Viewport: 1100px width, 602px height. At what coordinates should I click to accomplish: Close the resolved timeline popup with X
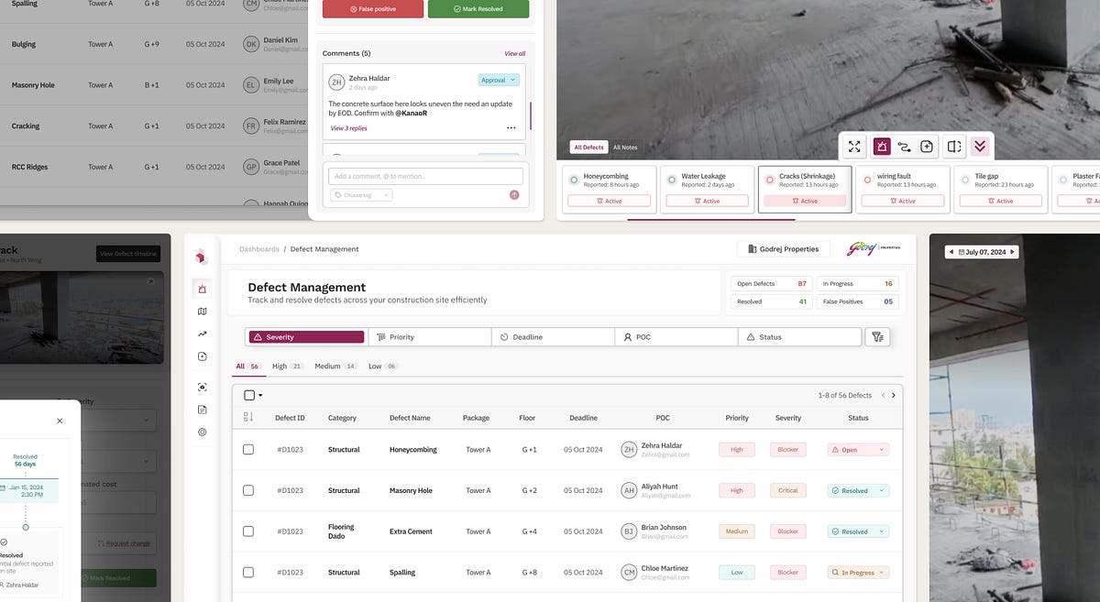click(x=60, y=421)
